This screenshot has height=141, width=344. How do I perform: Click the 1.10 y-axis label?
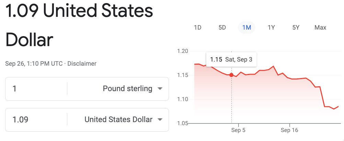click(x=183, y=99)
